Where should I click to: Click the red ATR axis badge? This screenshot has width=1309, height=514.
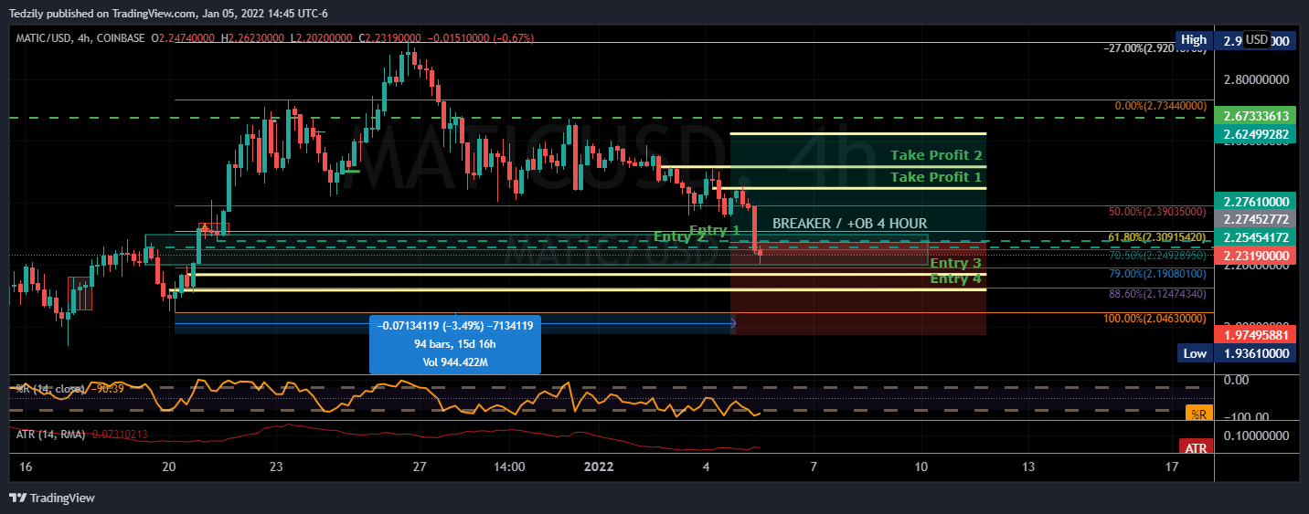click(x=1196, y=447)
